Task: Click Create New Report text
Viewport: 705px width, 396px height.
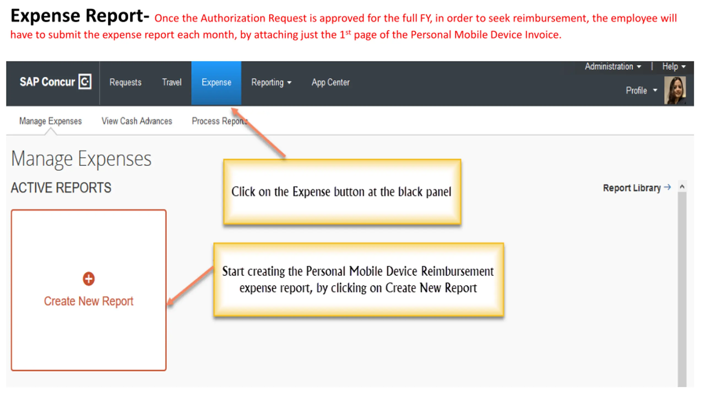Action: point(89,301)
